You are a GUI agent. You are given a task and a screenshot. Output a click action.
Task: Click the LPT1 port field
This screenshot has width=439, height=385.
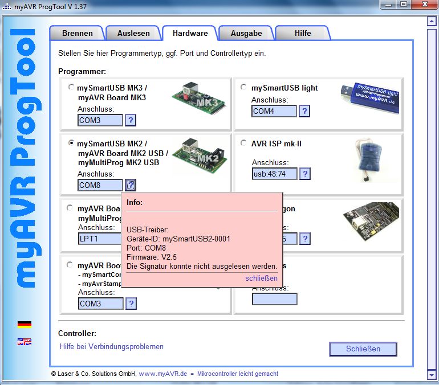pos(100,239)
